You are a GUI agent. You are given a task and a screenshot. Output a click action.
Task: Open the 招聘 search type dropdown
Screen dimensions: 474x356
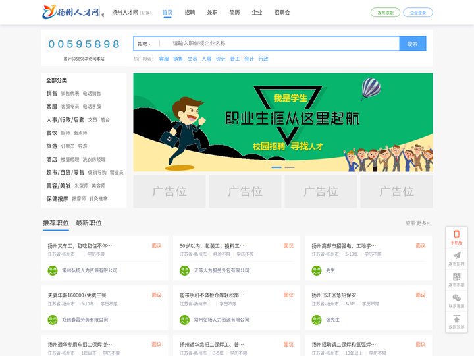click(144, 44)
